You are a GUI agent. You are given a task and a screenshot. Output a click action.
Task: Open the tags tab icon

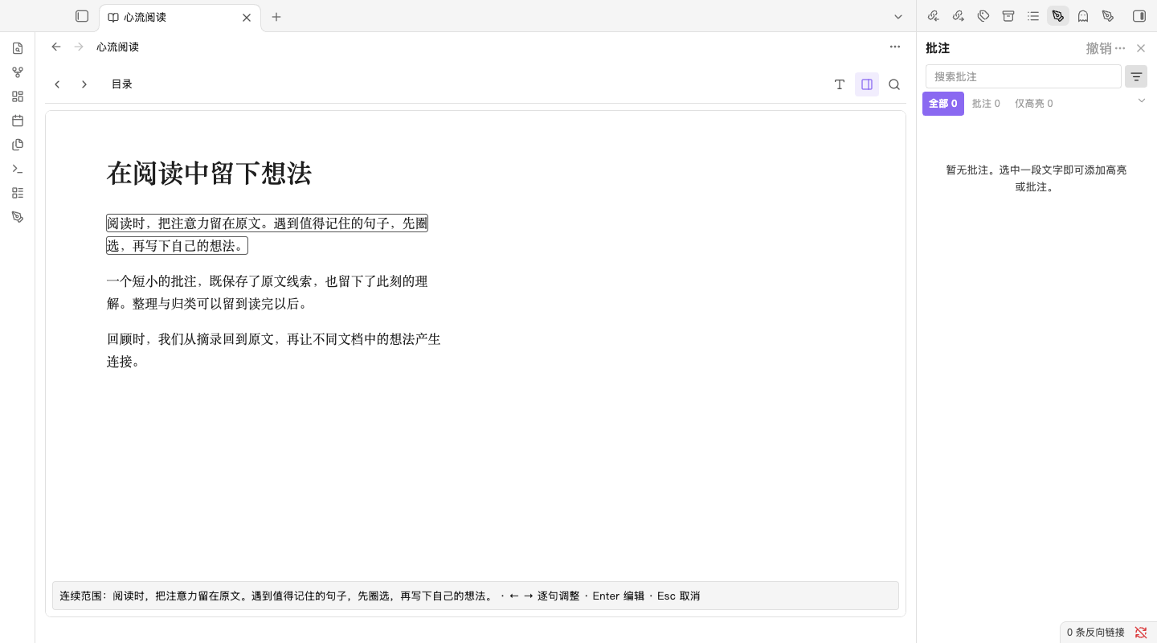pos(983,16)
